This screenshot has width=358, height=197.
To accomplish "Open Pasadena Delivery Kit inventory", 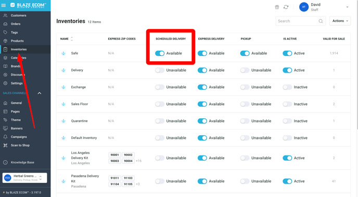I will [85, 178].
